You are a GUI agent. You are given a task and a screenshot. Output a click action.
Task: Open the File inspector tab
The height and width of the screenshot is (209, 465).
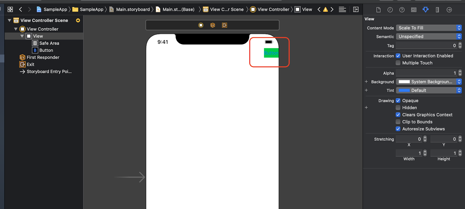point(378,10)
